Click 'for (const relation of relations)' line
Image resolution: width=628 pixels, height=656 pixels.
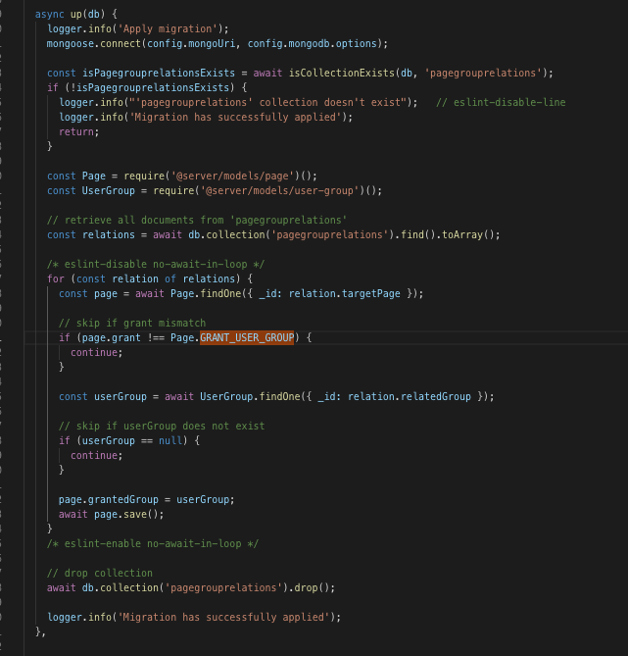(x=150, y=279)
